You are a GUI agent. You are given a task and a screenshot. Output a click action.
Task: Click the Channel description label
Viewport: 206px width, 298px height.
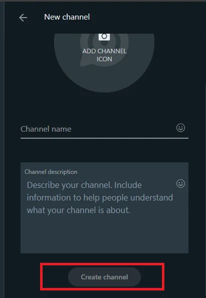pos(51,172)
